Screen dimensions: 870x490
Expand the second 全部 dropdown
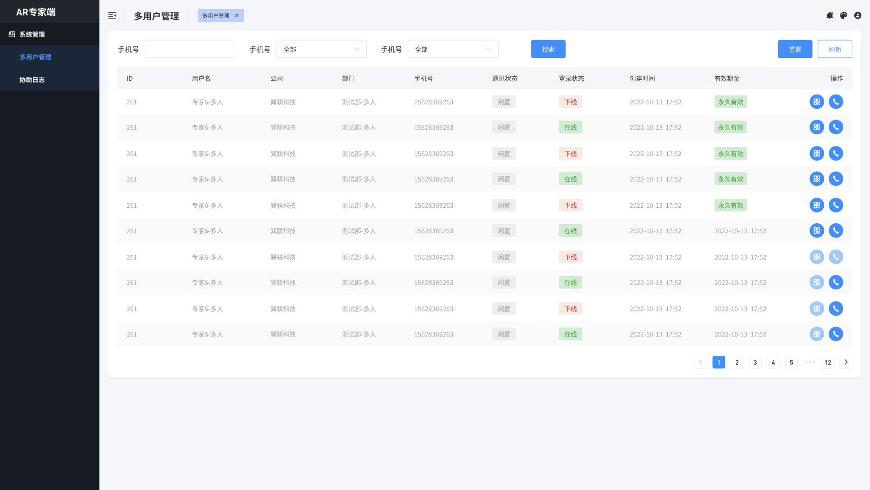coord(453,49)
